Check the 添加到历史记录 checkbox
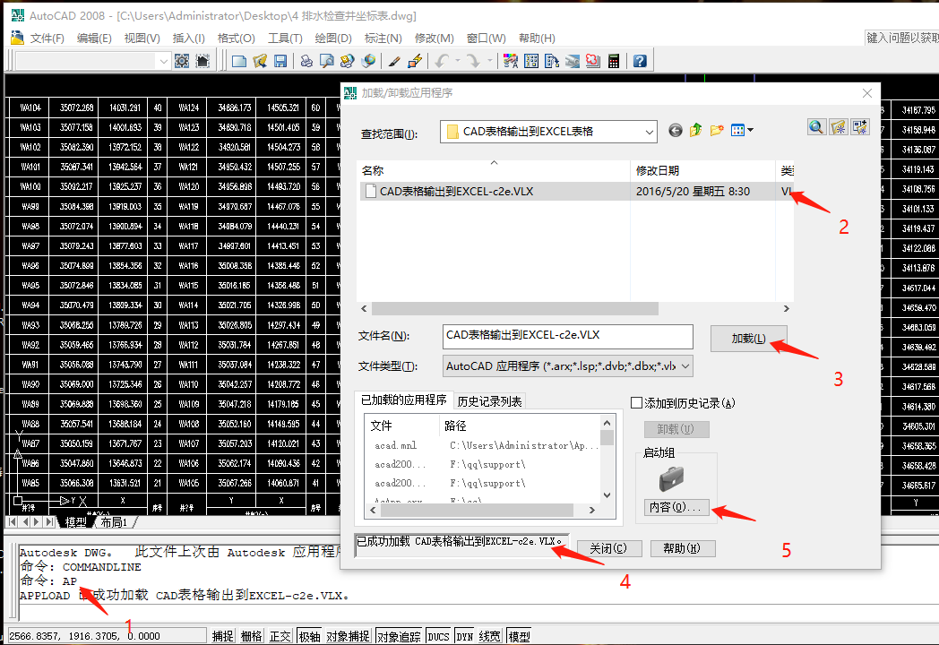 [x=636, y=403]
